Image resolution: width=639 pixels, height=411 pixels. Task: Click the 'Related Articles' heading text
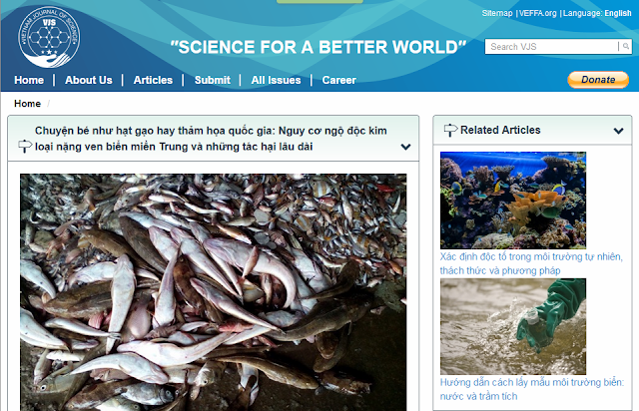pyautogui.click(x=500, y=130)
